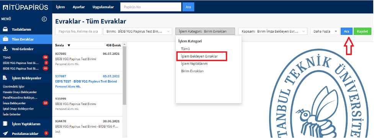Open İşlem Yaptıklarım in sidebar
This screenshot has height=138, width=374.
26,124
